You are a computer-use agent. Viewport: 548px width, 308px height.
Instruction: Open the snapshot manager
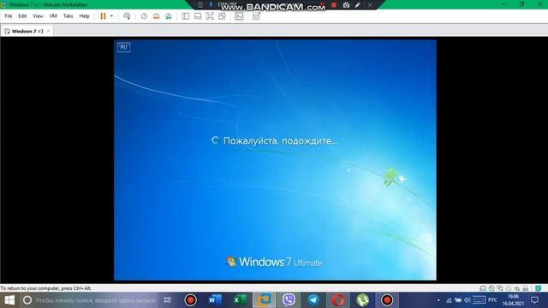point(169,16)
